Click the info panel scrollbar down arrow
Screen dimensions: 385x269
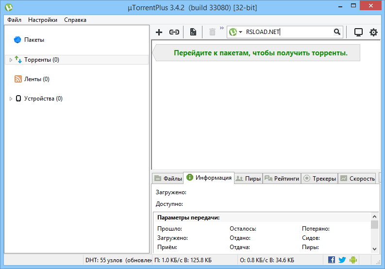point(374,249)
